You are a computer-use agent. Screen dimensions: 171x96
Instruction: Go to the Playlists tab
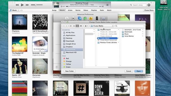pos(94,10)
